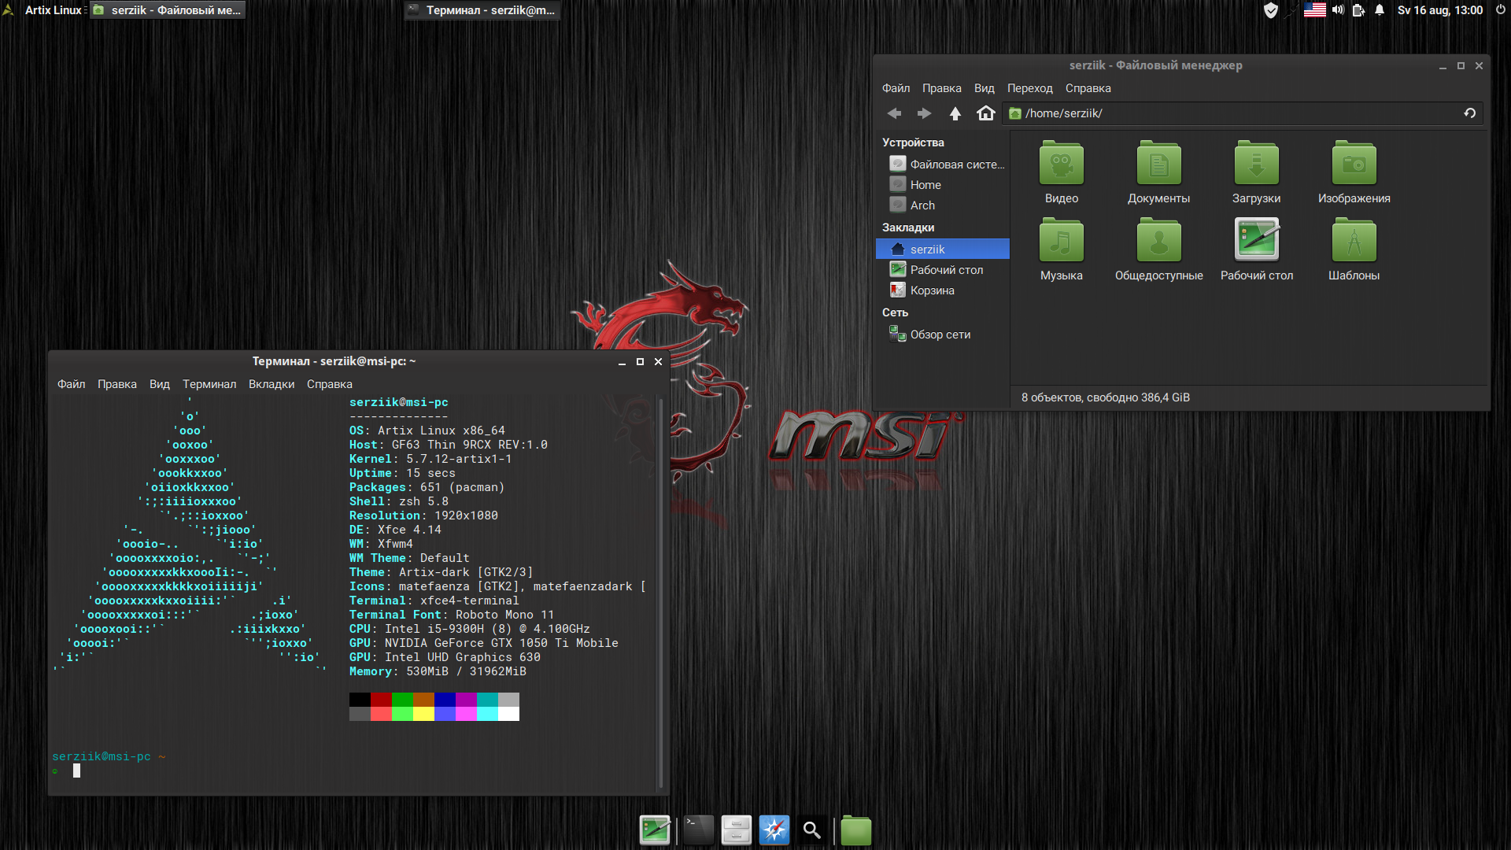Select the Корзина bookmark in the sidebar
1511x850 pixels.
pyautogui.click(x=929, y=290)
